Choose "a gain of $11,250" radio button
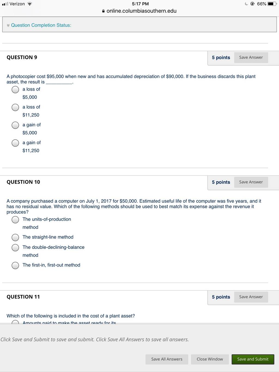This screenshot has width=279, height=372. pyautogui.click(x=15, y=143)
